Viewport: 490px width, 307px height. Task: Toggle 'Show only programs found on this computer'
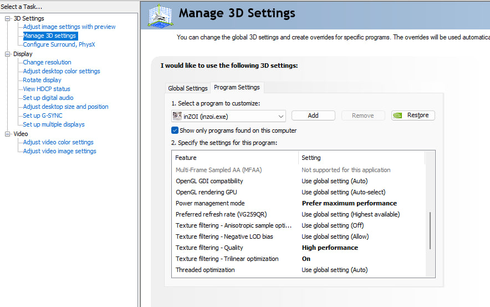point(175,130)
